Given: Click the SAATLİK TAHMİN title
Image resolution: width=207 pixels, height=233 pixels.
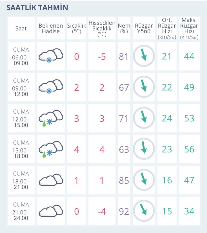Looking at the screenshot, I should pos(37,8).
